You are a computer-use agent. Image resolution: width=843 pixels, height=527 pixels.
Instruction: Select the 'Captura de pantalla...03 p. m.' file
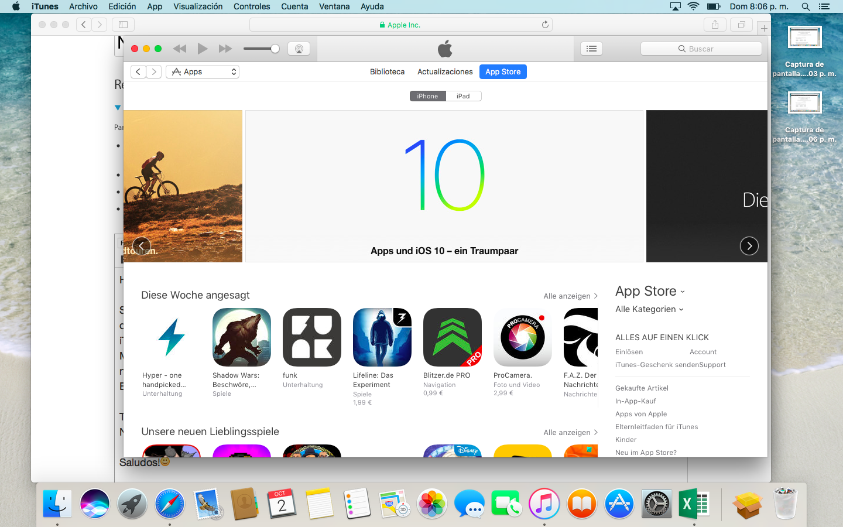tap(804, 52)
